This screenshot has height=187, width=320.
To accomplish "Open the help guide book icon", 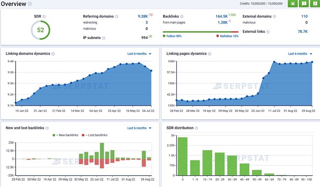I will tap(315, 4).
